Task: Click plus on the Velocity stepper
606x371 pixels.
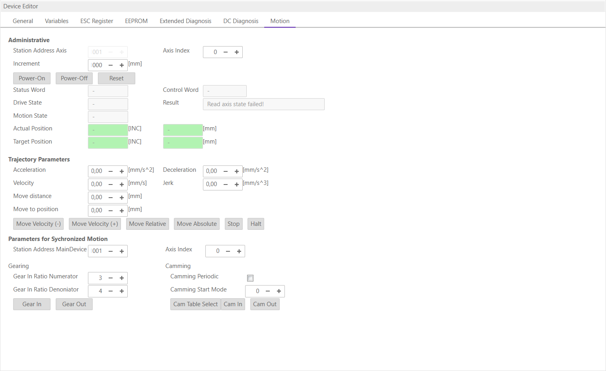Action: tap(122, 185)
